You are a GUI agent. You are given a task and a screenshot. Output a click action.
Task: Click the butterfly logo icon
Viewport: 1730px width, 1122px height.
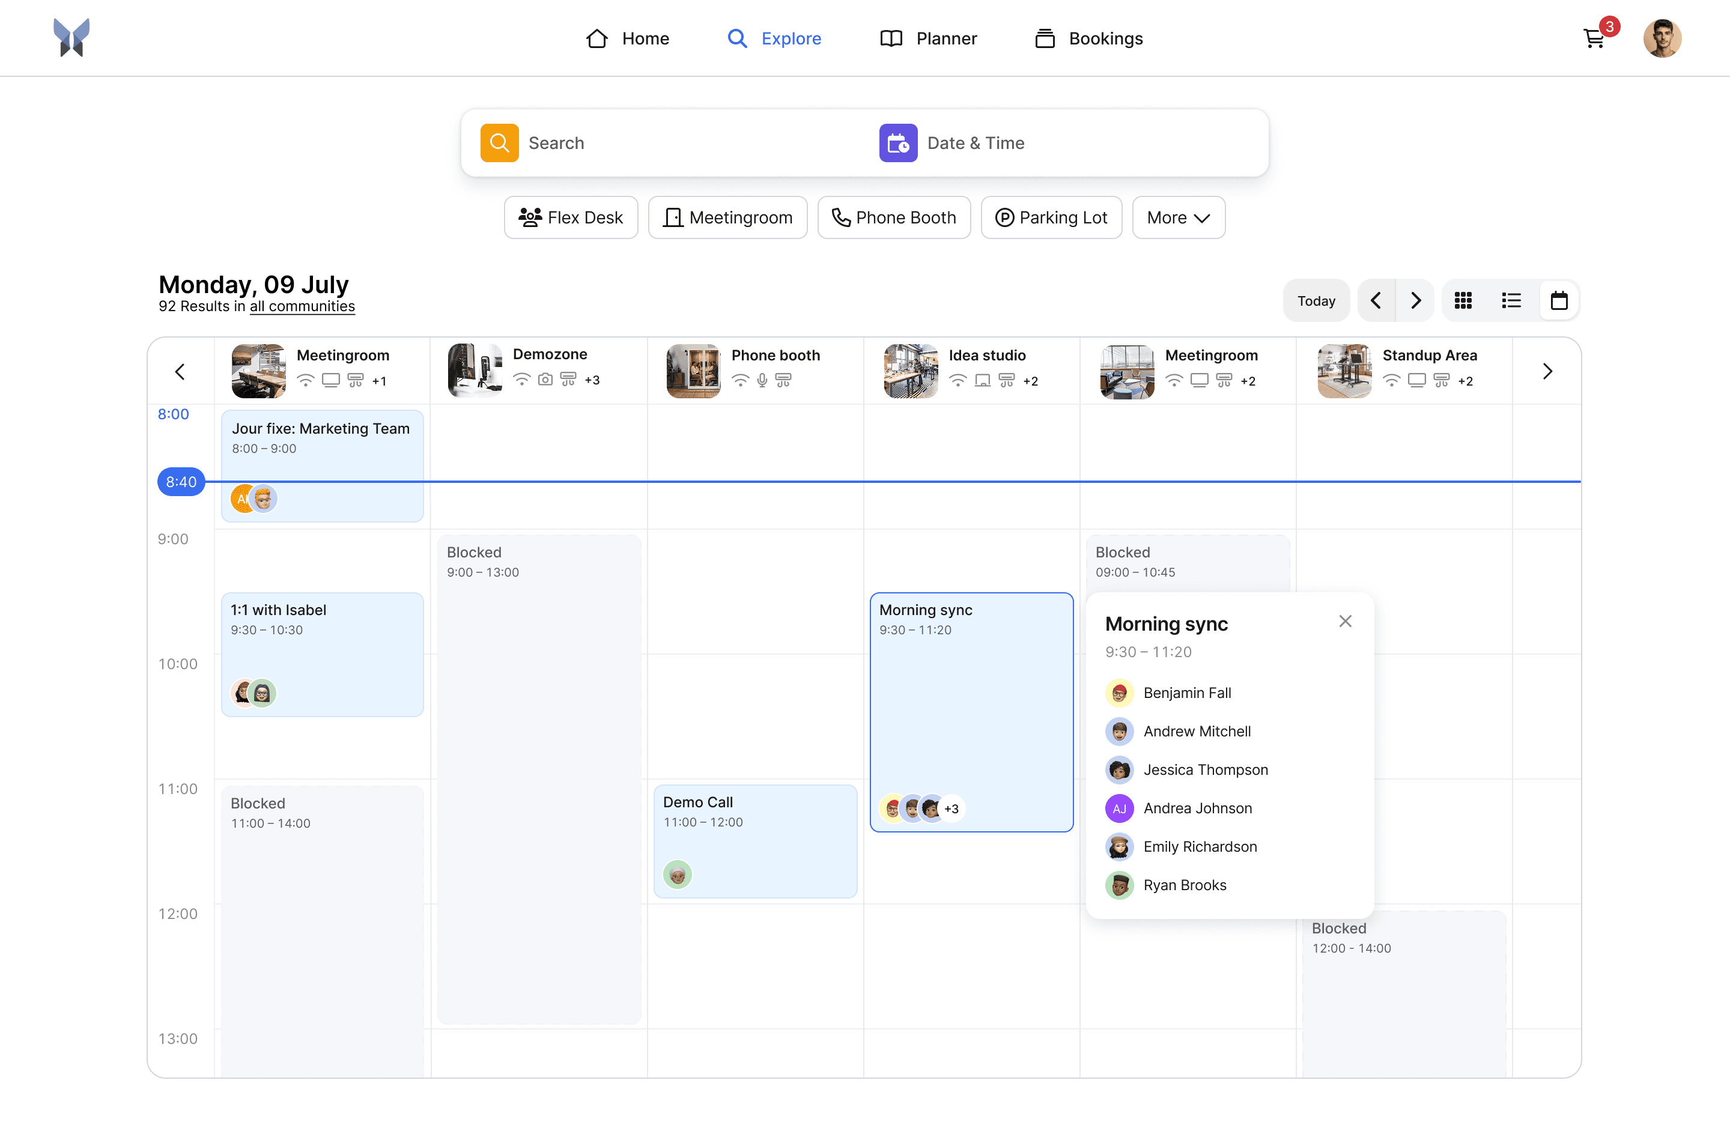tap(71, 38)
